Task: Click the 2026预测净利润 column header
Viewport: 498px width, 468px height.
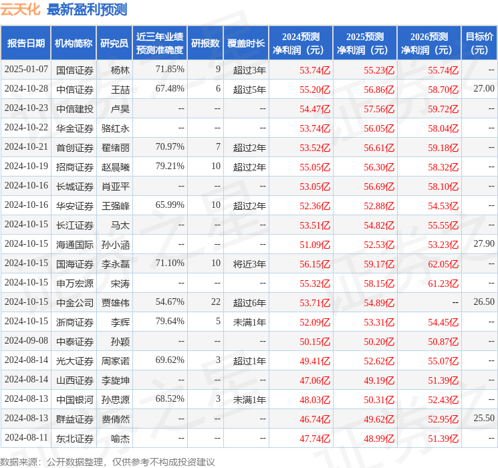Action: coord(429,43)
